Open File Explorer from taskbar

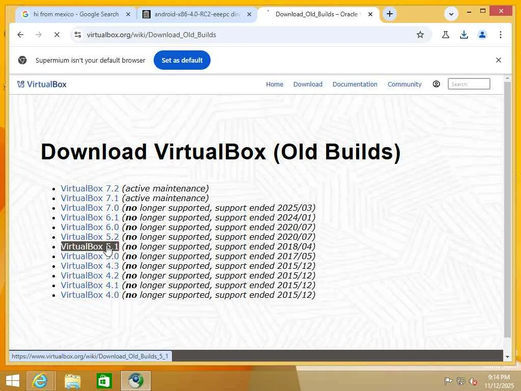72,381
